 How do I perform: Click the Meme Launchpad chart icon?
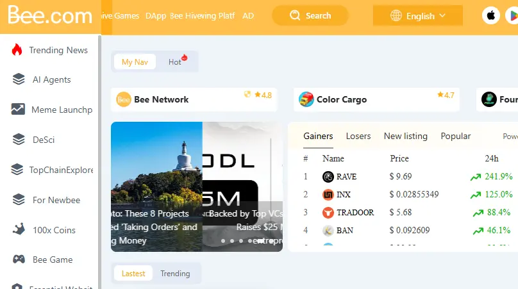tap(18, 110)
